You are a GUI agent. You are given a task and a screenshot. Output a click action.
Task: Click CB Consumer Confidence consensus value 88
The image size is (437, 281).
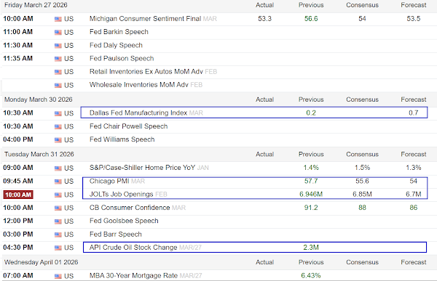click(362, 208)
